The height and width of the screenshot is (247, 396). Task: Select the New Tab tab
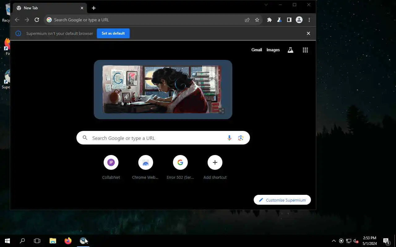(x=50, y=8)
